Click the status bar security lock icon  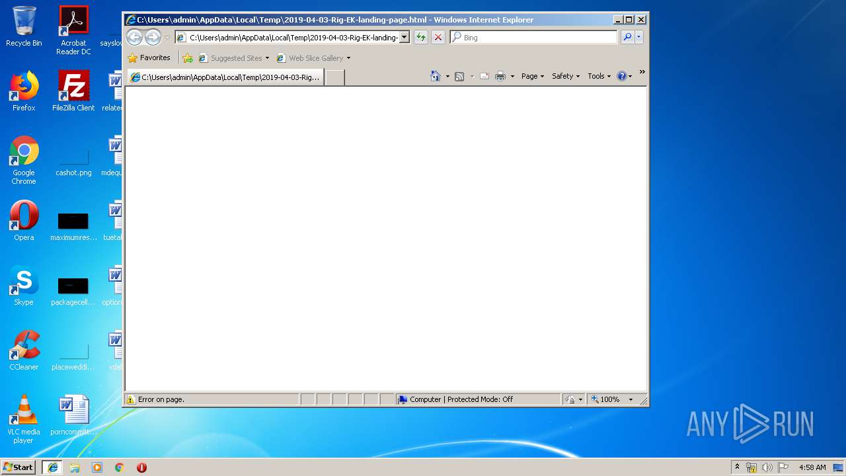[570, 399]
